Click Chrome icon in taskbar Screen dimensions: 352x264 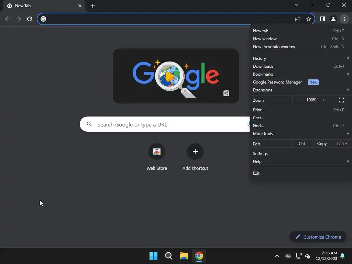[x=199, y=256]
